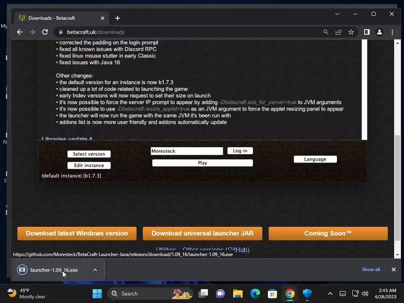Image resolution: width=404 pixels, height=303 pixels.
Task: Go back to previous page in Chrome
Action: (x=20, y=32)
